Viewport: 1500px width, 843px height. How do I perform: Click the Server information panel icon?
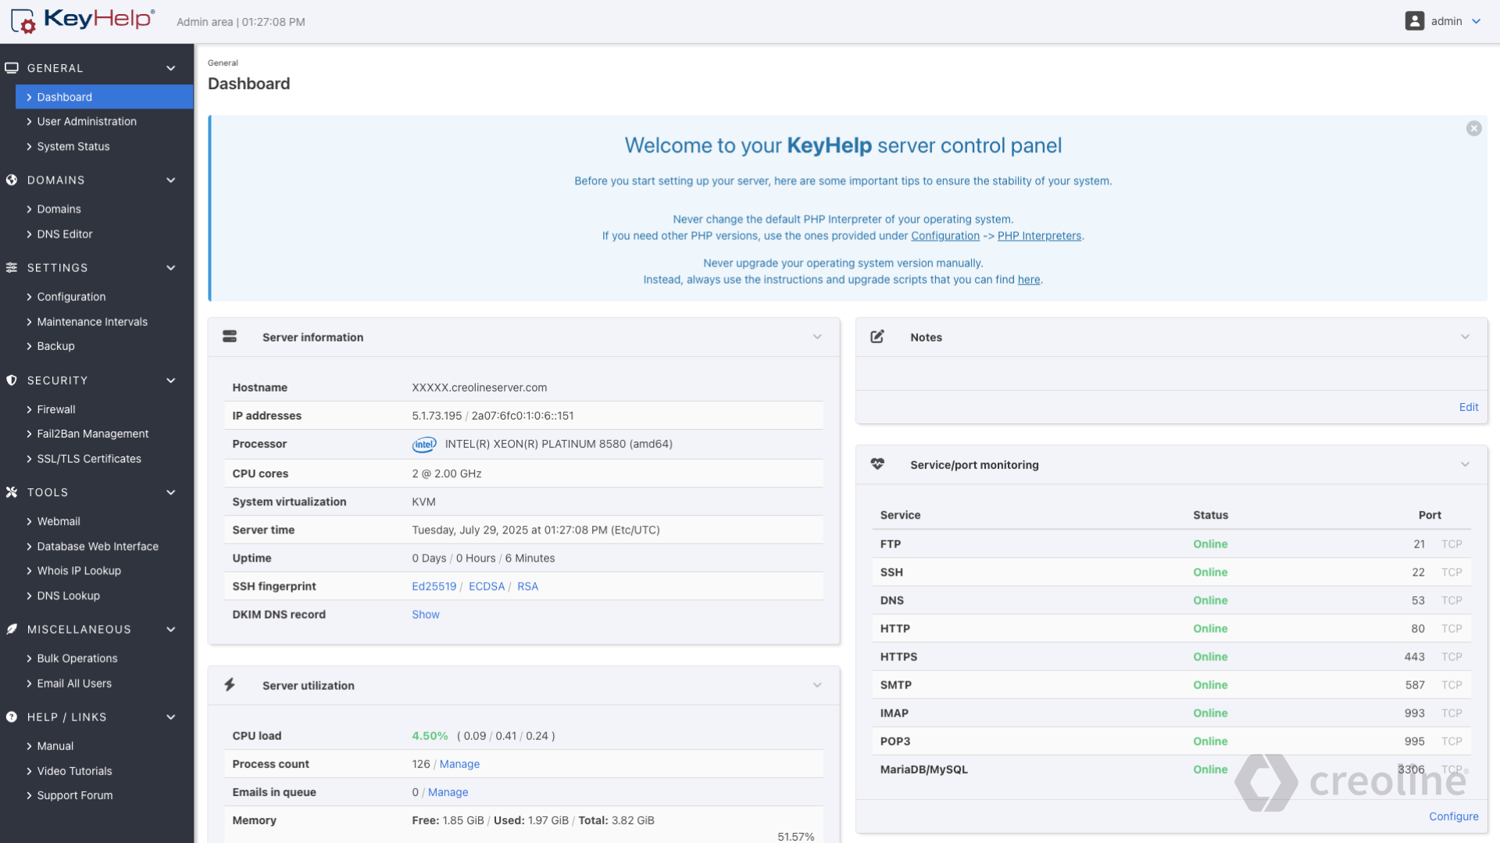230,337
